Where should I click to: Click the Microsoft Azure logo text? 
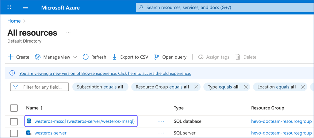coord(60,8)
